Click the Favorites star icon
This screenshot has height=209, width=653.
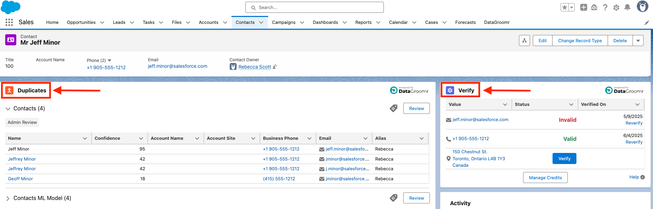565,7
